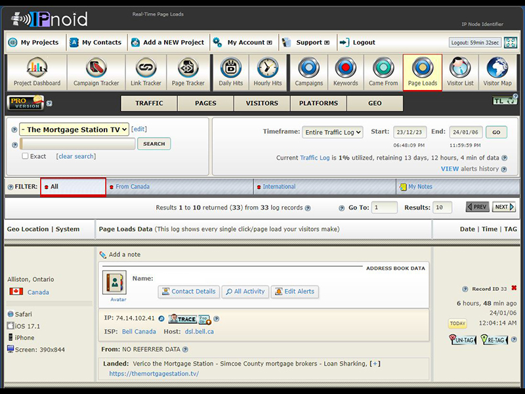Click the TL refresh icon

pos(505,100)
